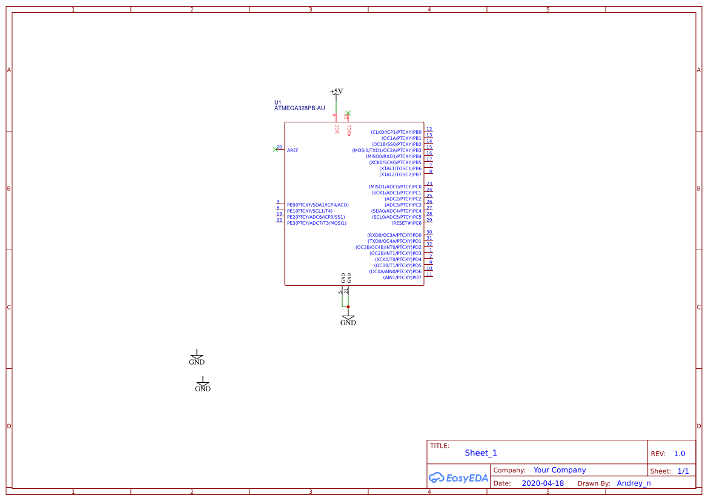Select the (XCK0/SCK0/PTCXY)PB5 pin label

tap(395, 162)
